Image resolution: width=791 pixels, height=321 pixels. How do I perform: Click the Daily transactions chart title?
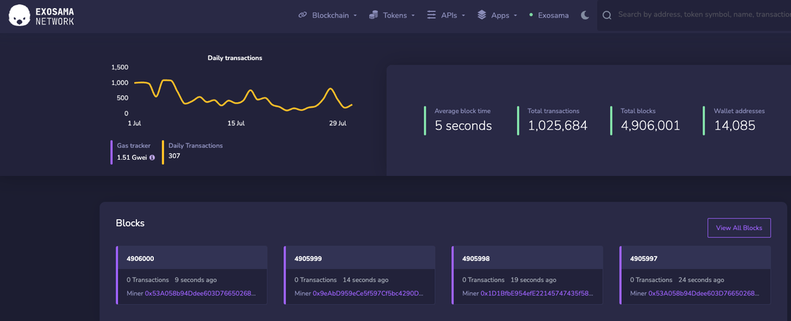tap(235, 58)
